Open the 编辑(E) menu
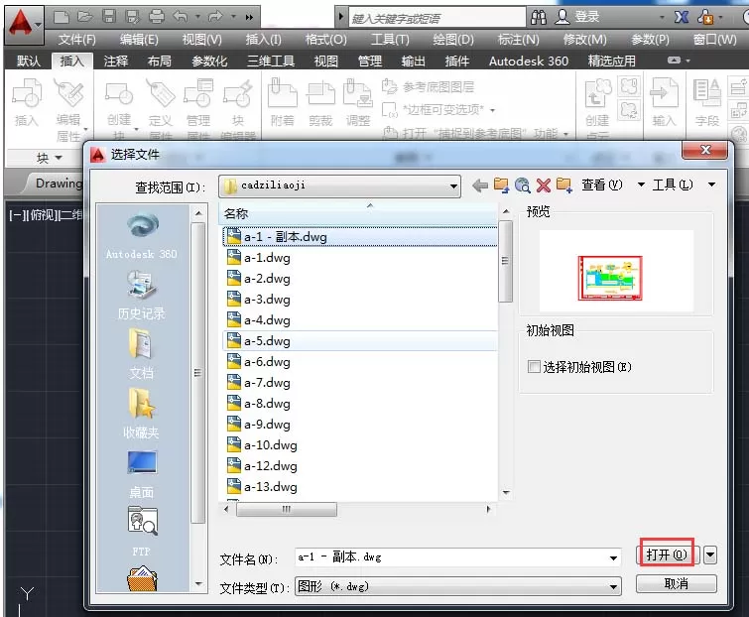The width and height of the screenshot is (749, 617). 139,40
